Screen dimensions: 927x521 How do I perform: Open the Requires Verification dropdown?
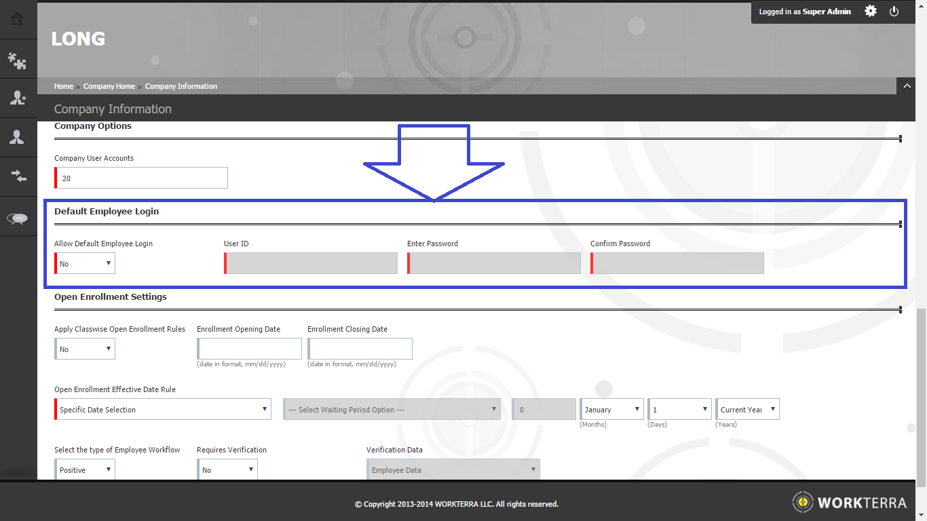pyautogui.click(x=228, y=469)
